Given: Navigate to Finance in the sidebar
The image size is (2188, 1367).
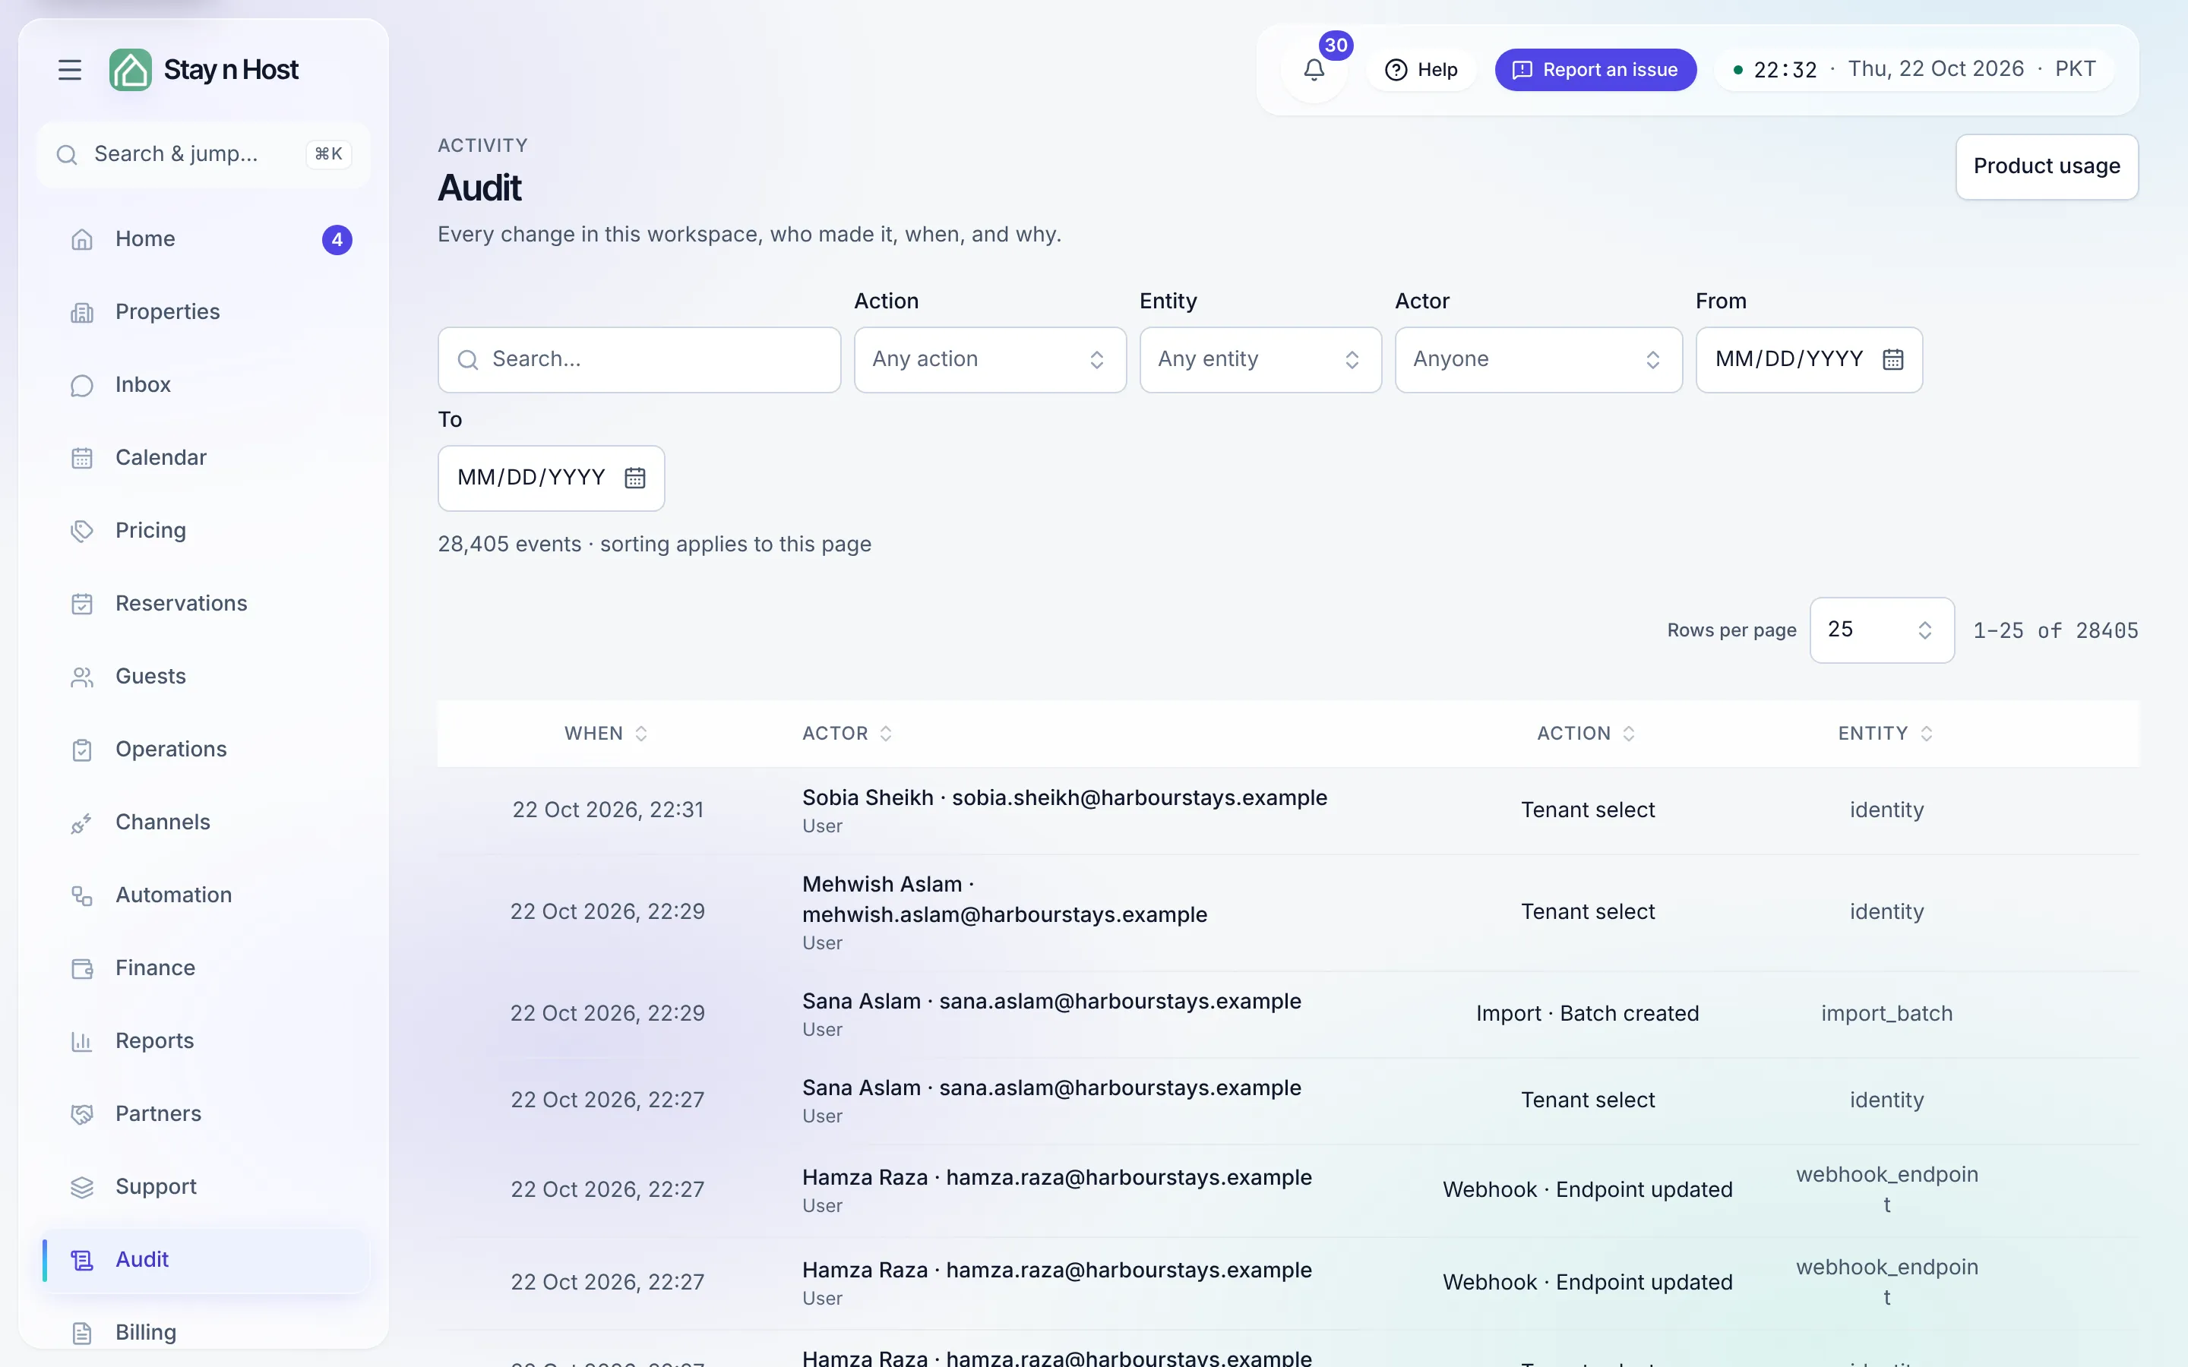Looking at the screenshot, I should pos(205,968).
